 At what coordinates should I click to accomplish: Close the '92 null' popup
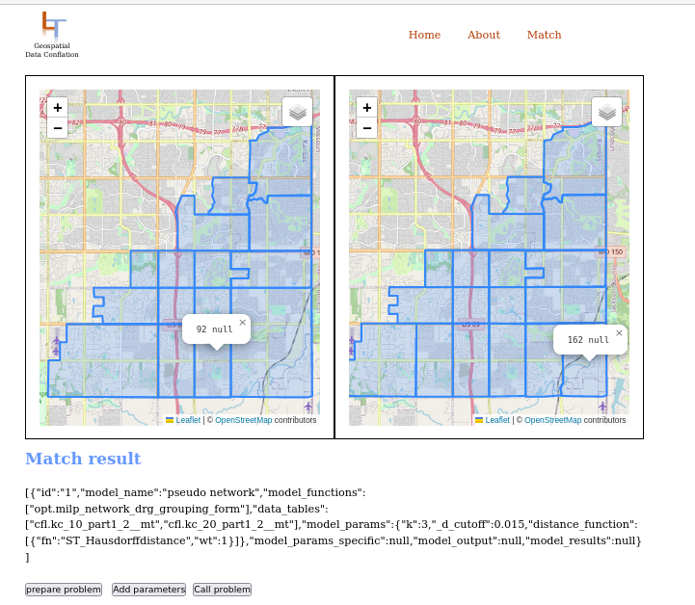[x=243, y=323]
